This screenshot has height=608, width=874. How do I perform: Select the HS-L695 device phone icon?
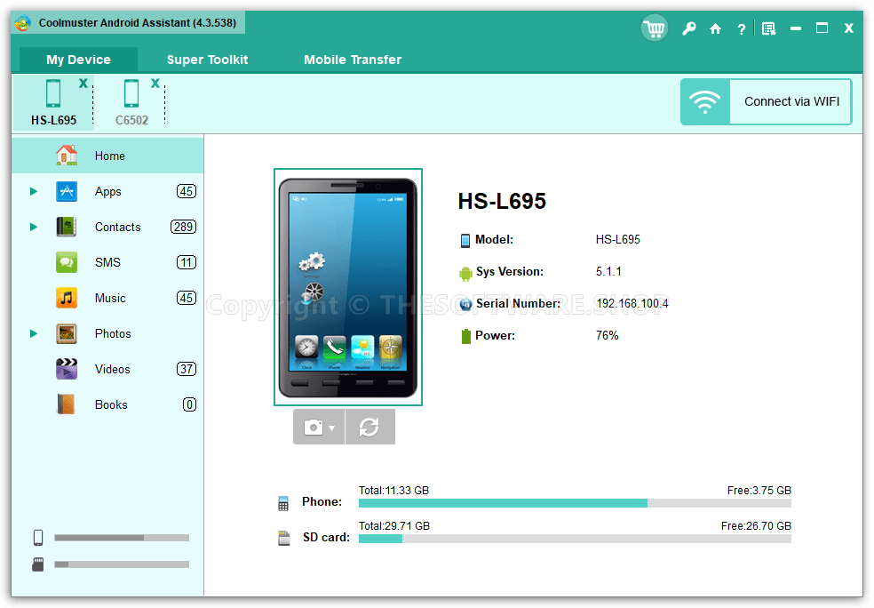click(53, 93)
